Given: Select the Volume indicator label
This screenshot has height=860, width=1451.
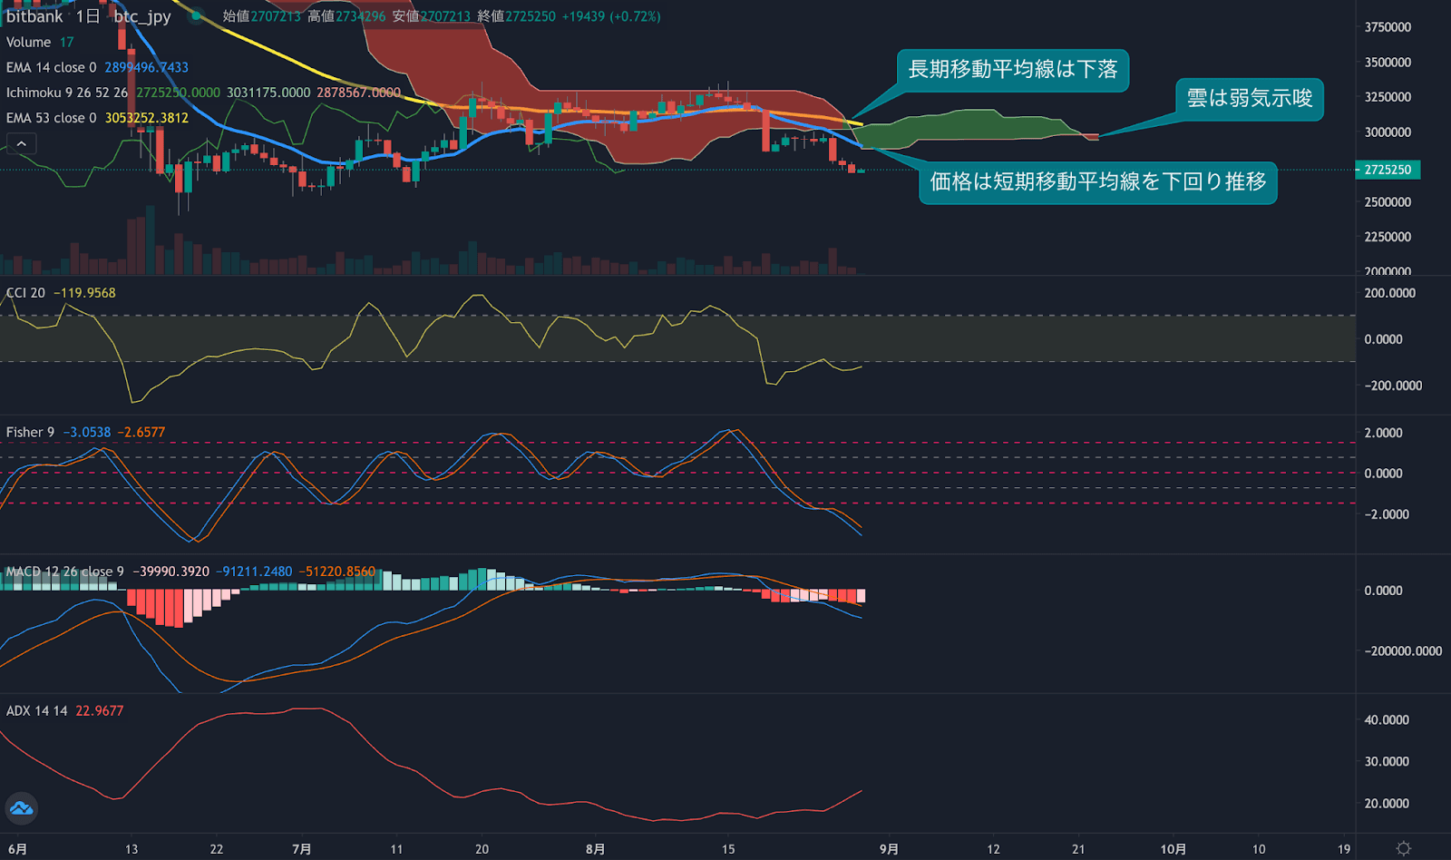Looking at the screenshot, I should (29, 42).
